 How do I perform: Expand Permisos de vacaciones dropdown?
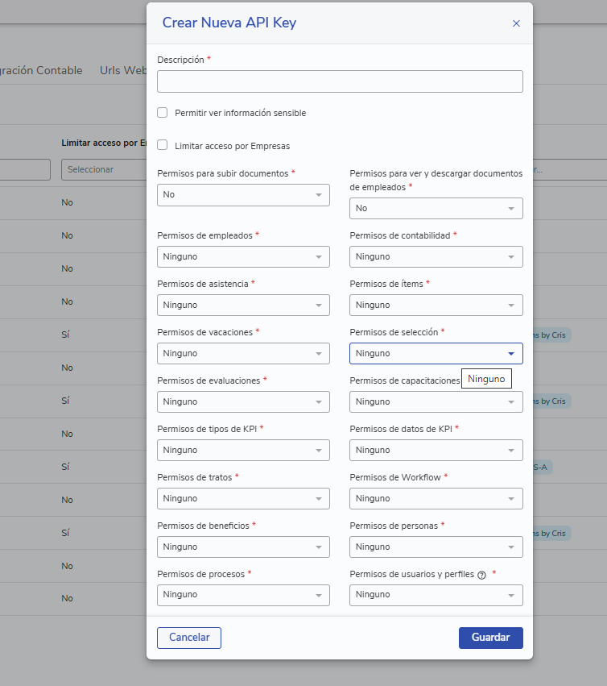(243, 354)
